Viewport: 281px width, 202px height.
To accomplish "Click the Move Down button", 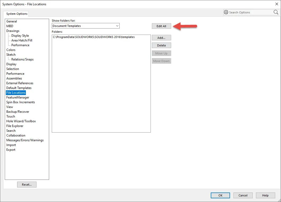I will 161,61.
